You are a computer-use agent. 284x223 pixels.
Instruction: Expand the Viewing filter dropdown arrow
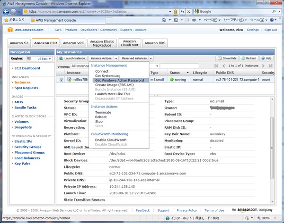pos(157,66)
